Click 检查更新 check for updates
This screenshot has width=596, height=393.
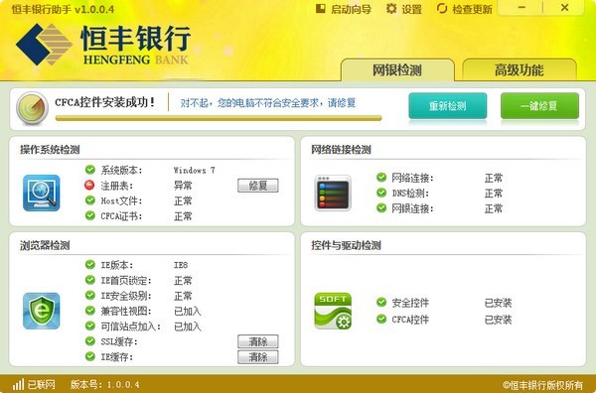(x=464, y=9)
